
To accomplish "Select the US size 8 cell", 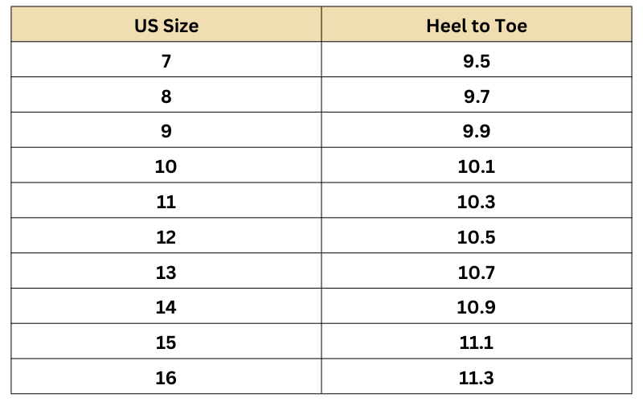I will pyautogui.click(x=166, y=96).
